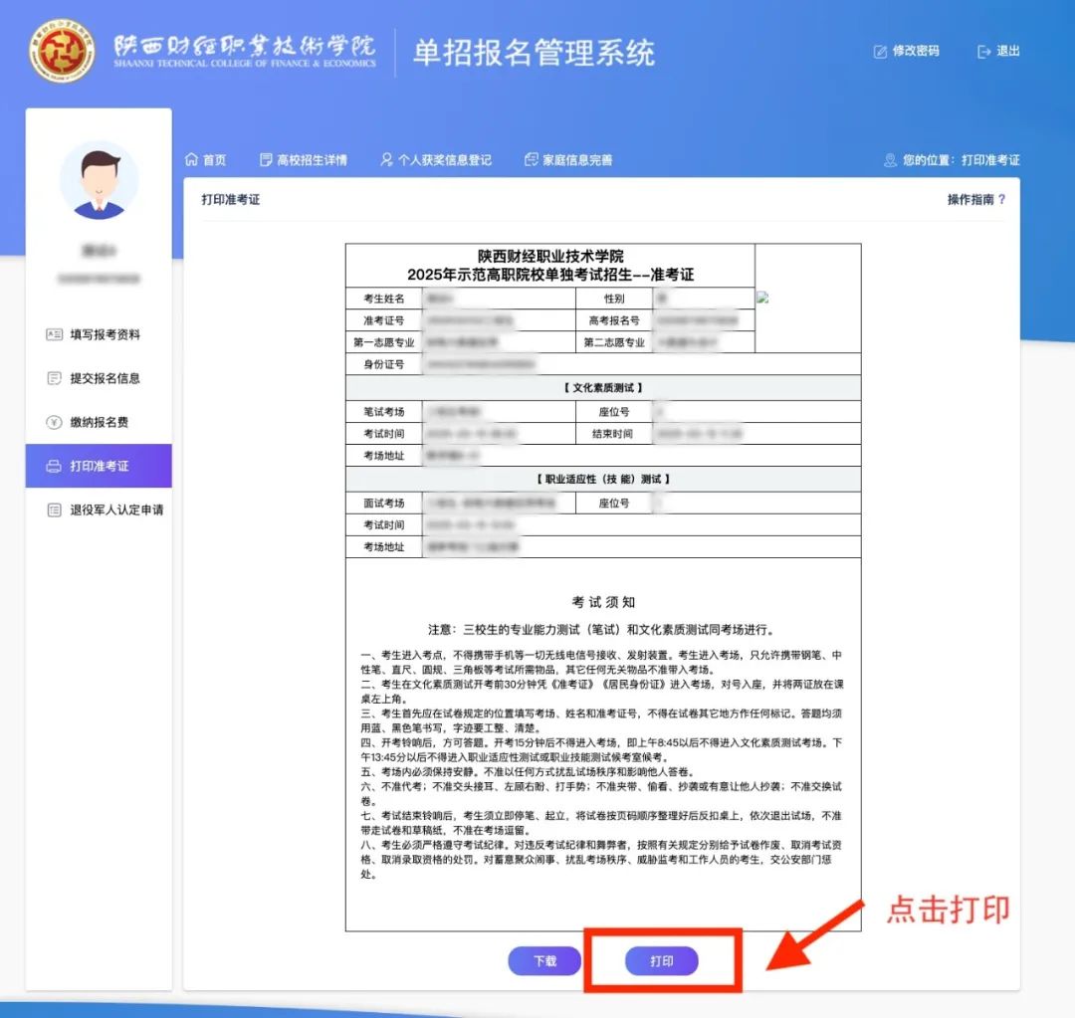This screenshot has width=1075, height=1018.
Task: Open 家庭信息完善 navigation tab
Action: tap(576, 160)
